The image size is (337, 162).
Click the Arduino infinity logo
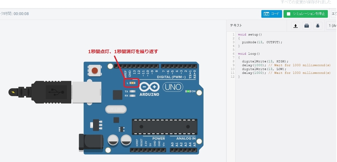(149, 87)
